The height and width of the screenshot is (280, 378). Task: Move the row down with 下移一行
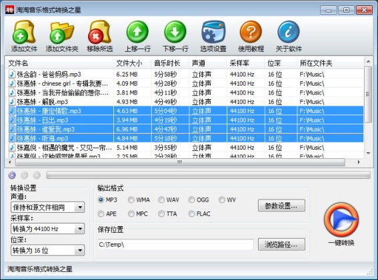(x=175, y=36)
